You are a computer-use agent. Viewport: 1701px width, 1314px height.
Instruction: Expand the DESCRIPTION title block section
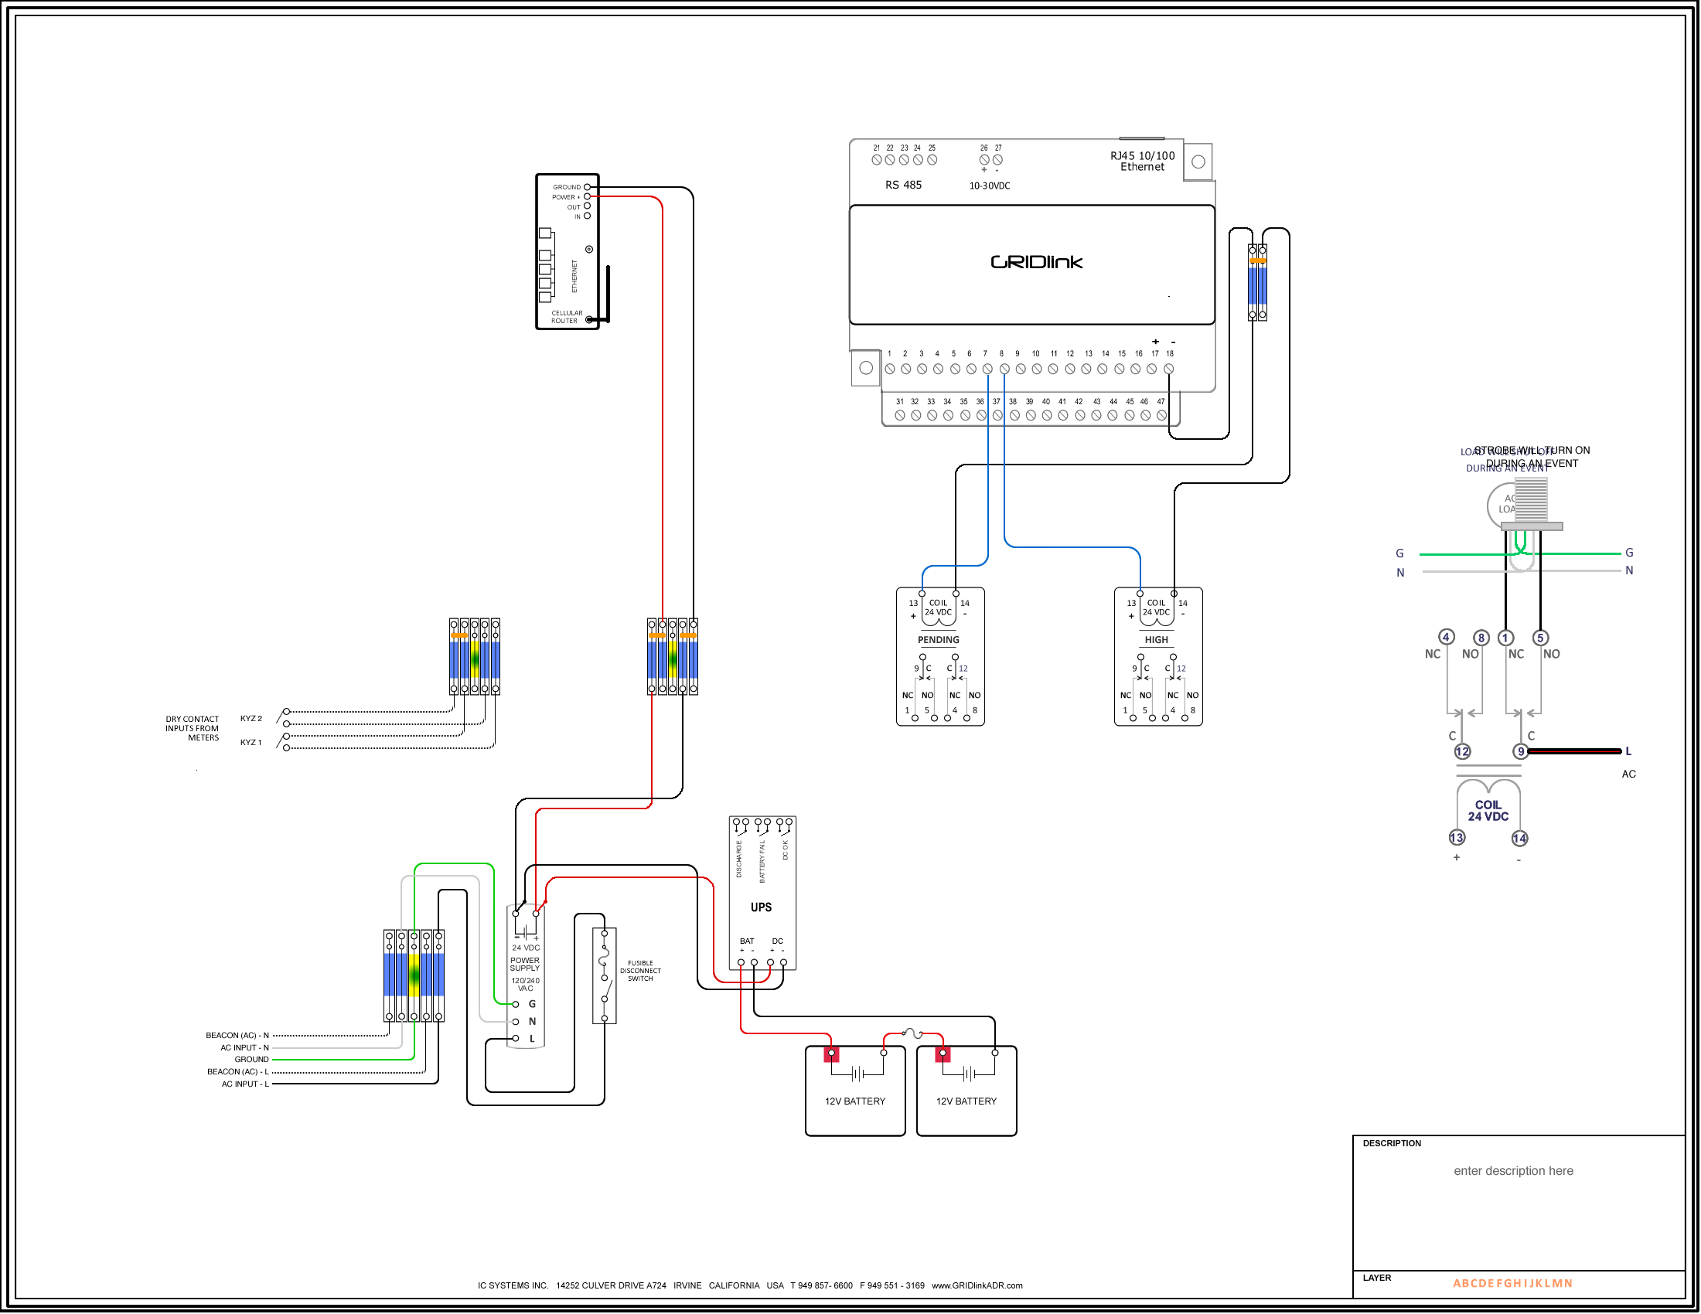[x=1394, y=1142]
